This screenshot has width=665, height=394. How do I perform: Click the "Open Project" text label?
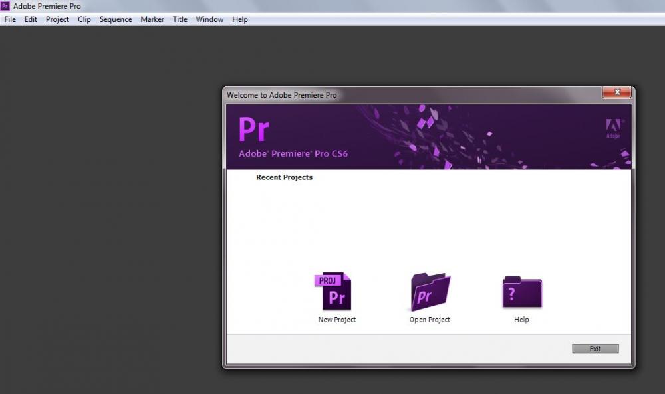430,320
